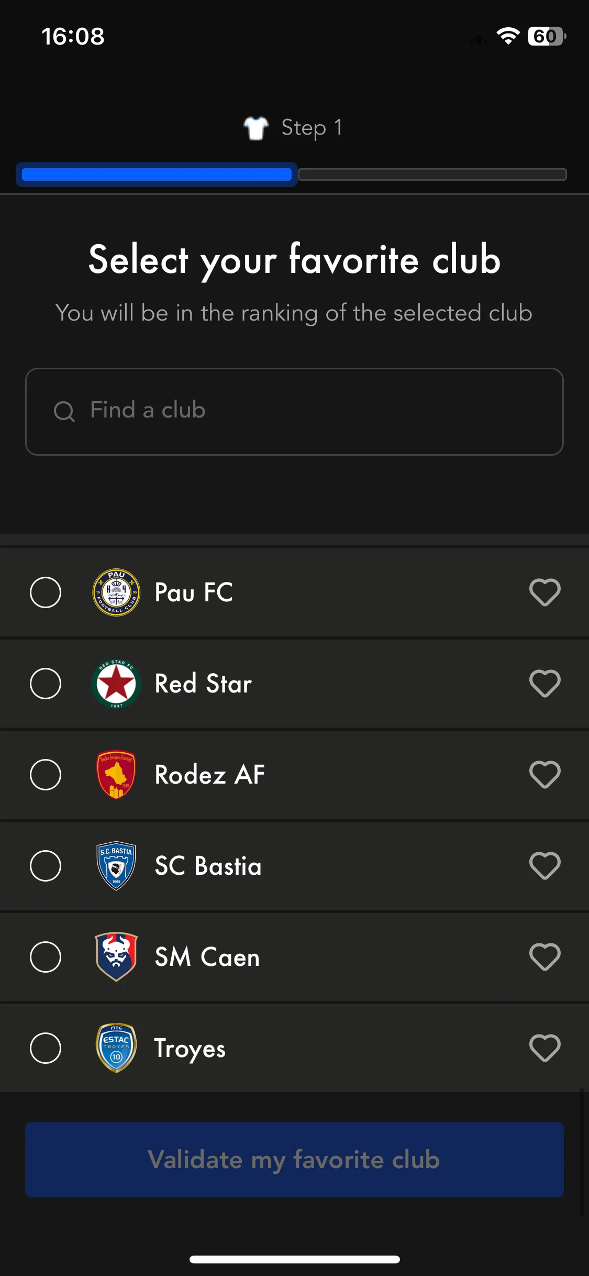Viewport: 589px width, 1276px height.
Task: Click the Red Star club logo
Action: (116, 684)
